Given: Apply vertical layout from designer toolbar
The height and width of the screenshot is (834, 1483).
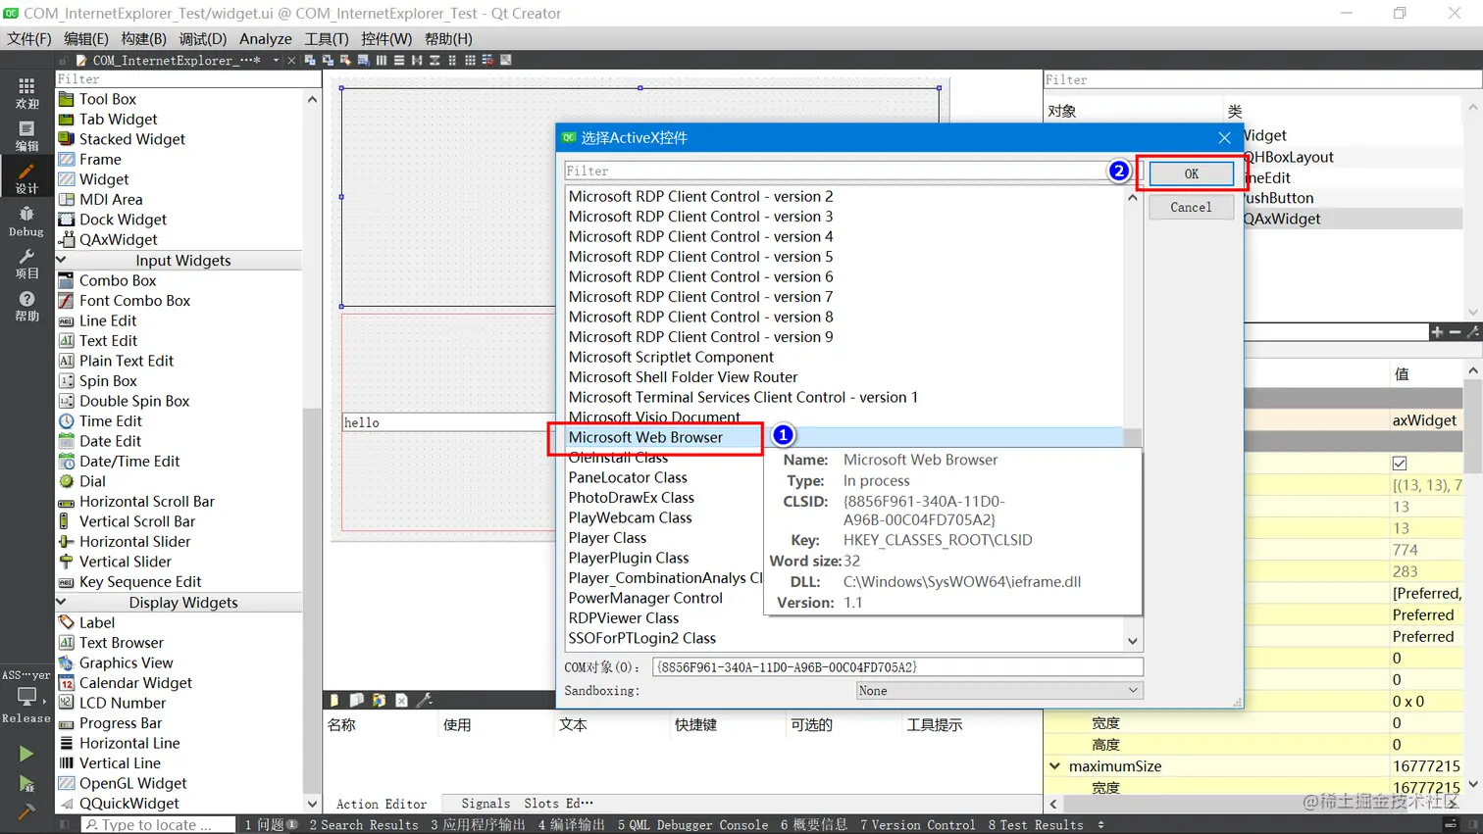Looking at the screenshot, I should click(x=399, y=60).
